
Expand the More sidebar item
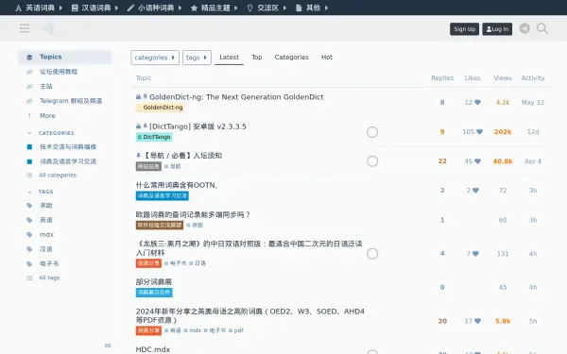click(x=47, y=116)
